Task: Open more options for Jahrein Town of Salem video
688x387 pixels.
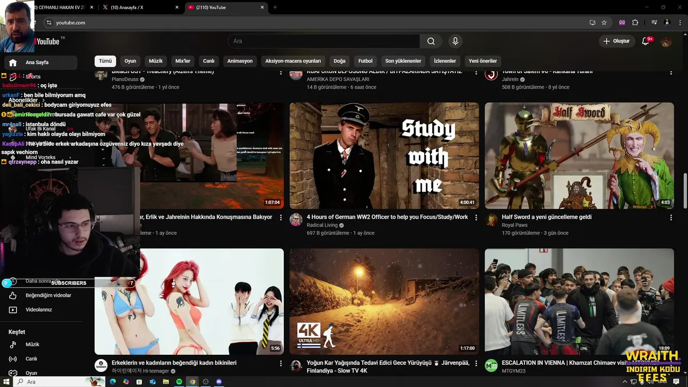Action: coord(671,73)
